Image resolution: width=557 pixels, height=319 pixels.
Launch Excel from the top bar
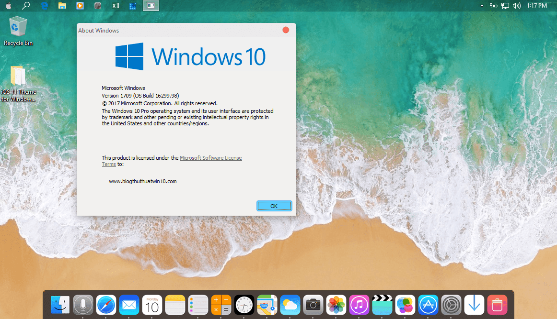click(x=116, y=6)
